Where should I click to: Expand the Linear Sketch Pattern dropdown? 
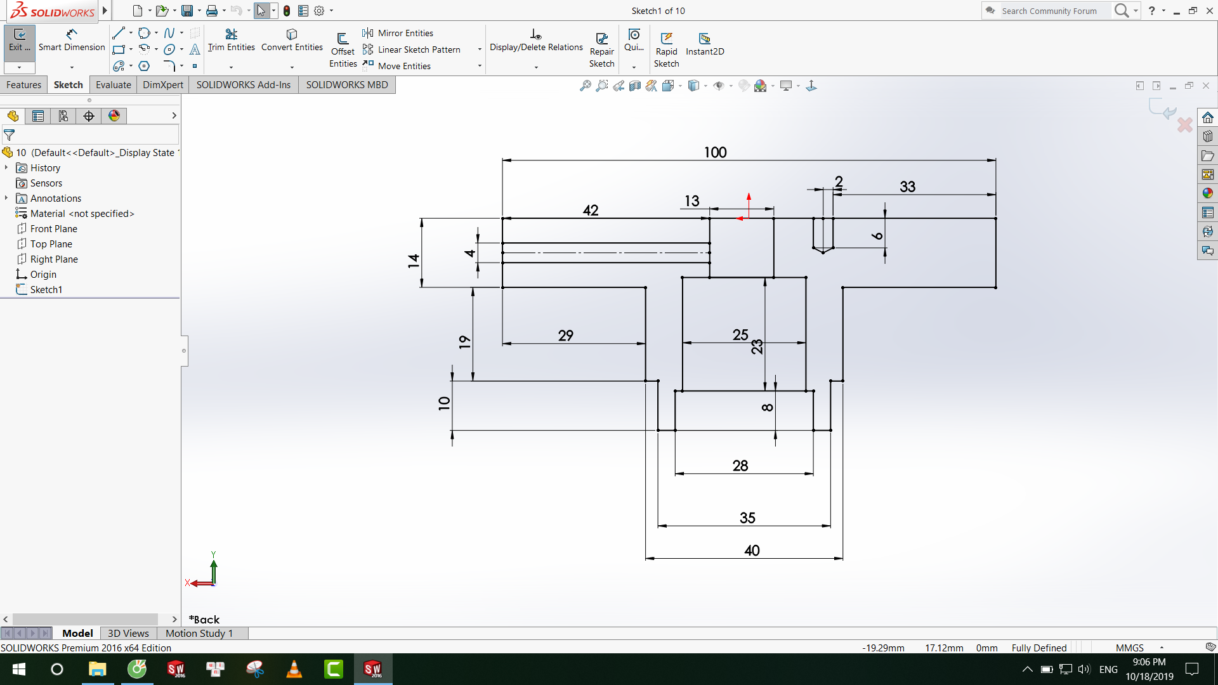click(x=480, y=49)
